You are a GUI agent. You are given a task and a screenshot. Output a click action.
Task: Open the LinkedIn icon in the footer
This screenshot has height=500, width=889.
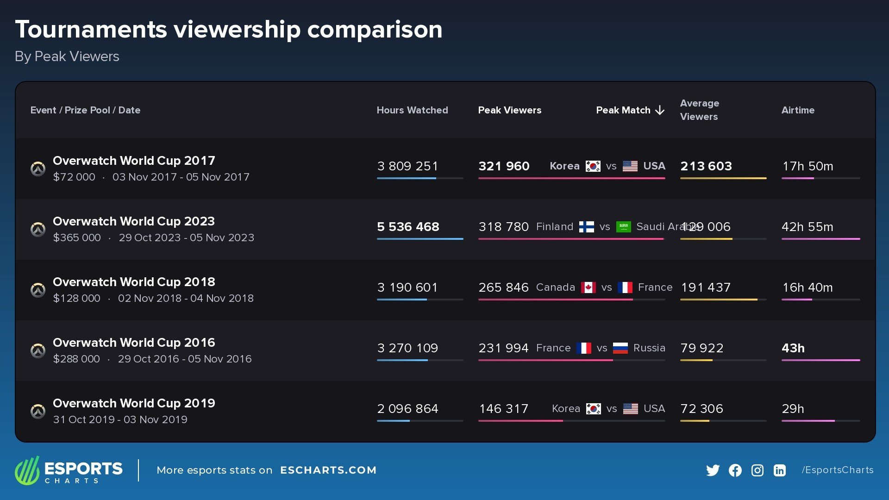[x=779, y=470]
